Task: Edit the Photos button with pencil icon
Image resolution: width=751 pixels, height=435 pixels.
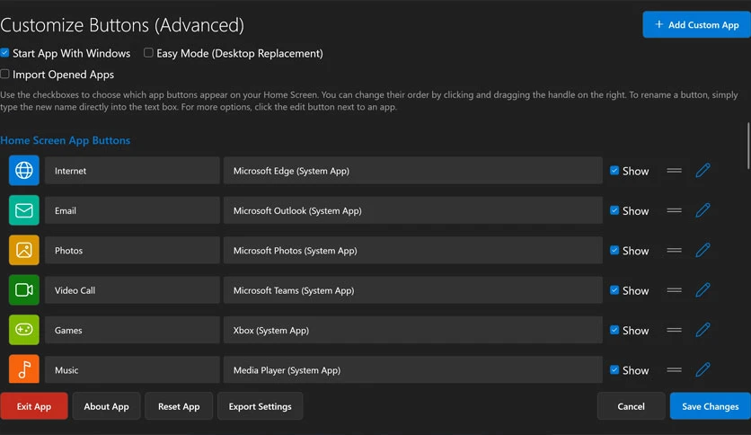Action: 702,250
